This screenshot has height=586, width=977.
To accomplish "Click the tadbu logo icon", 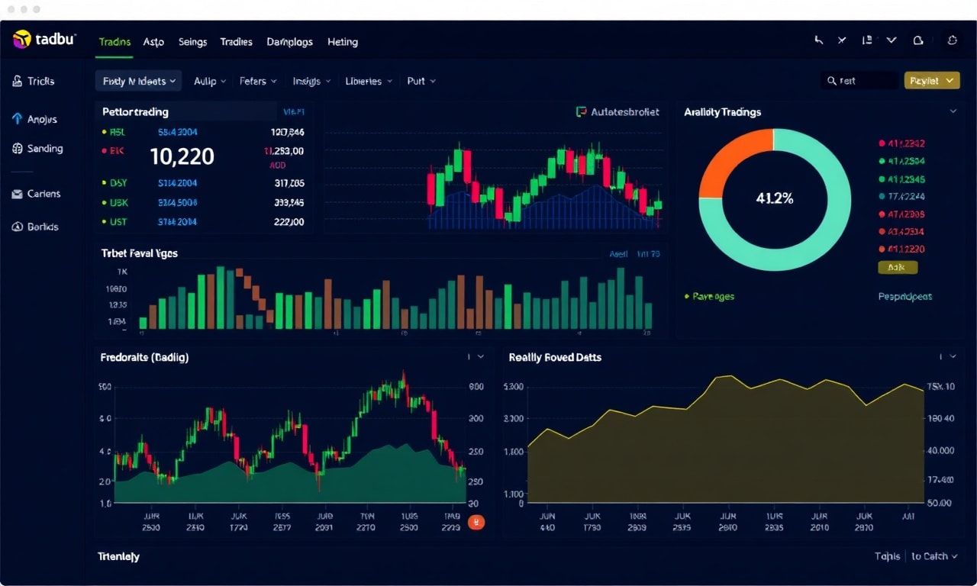I will (22, 40).
